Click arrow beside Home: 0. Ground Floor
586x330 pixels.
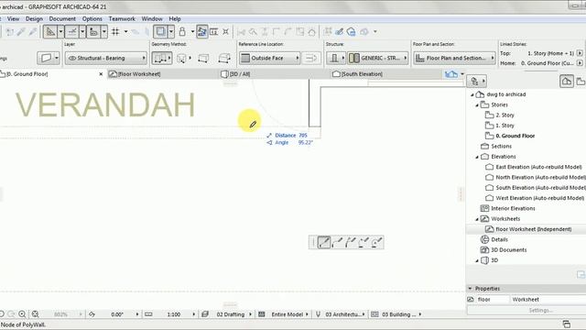click(x=580, y=63)
